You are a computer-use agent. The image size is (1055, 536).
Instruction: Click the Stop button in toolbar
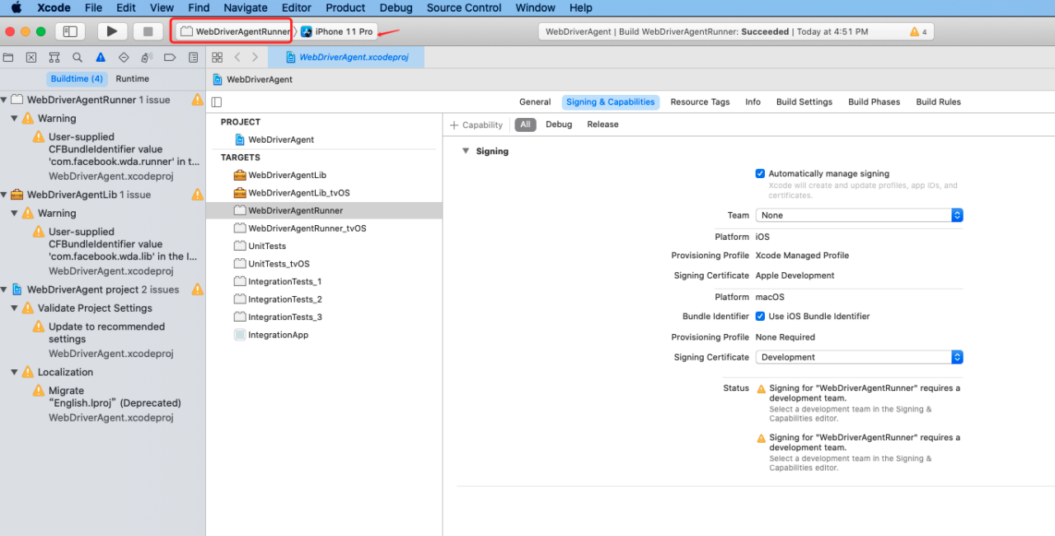click(148, 31)
